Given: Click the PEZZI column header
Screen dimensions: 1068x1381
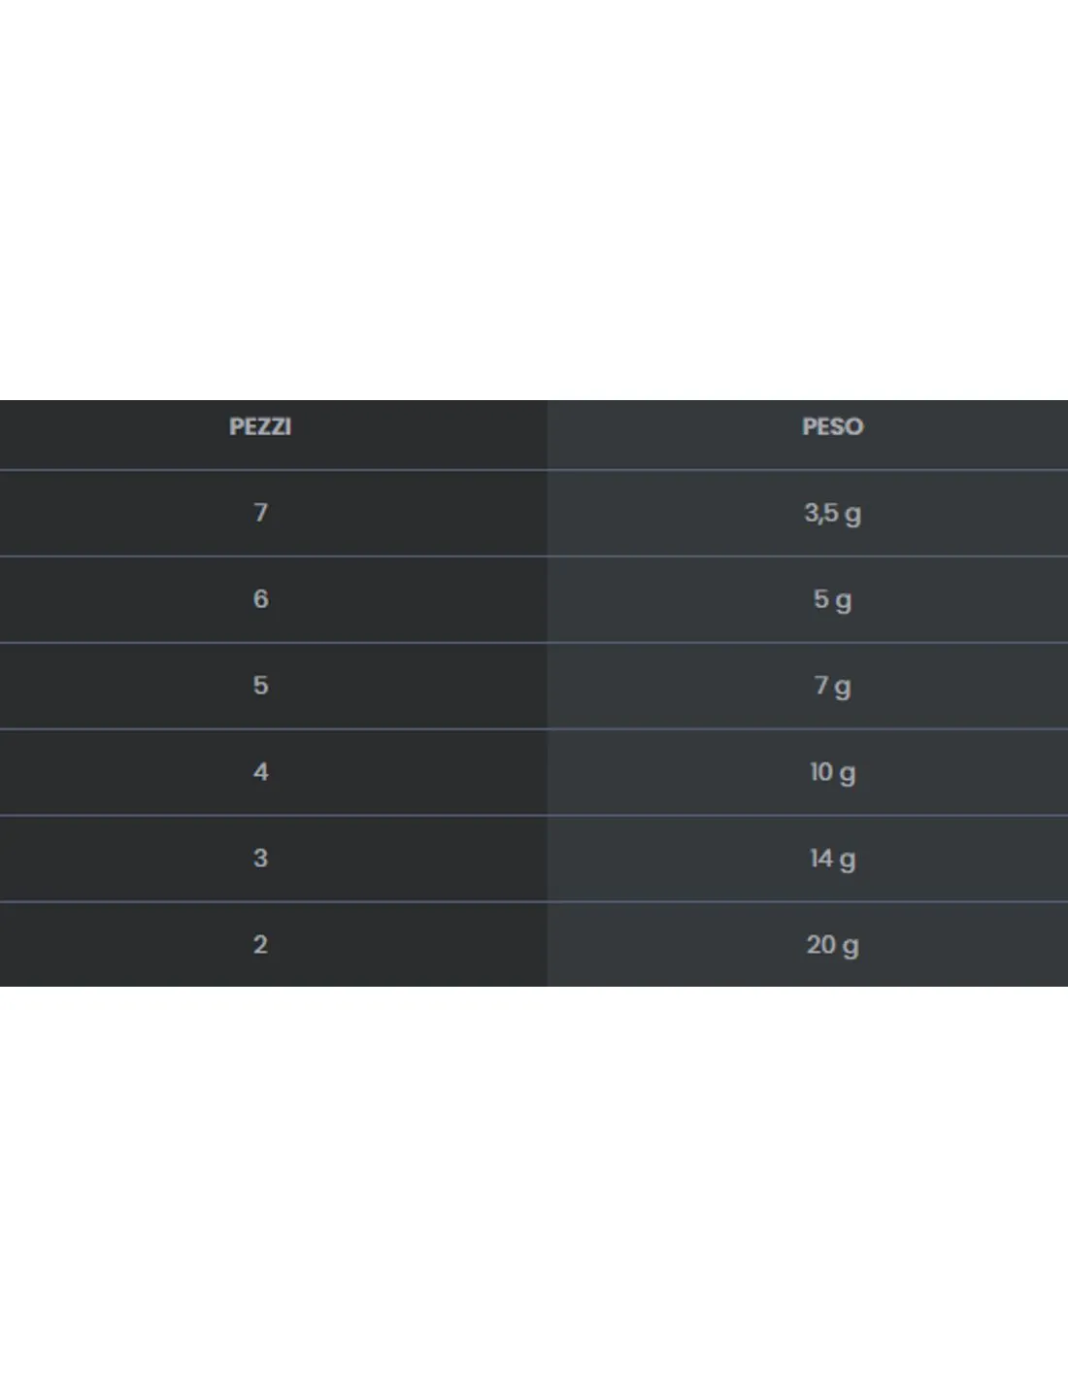Looking at the screenshot, I should point(260,426).
